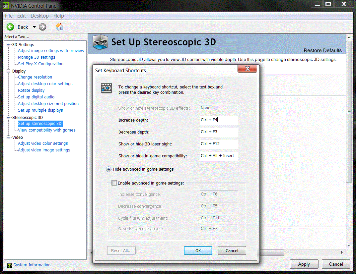Open Adjust video image settings

(44, 150)
